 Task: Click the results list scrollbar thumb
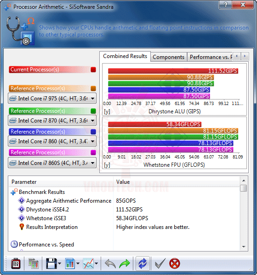[x=244, y=188]
